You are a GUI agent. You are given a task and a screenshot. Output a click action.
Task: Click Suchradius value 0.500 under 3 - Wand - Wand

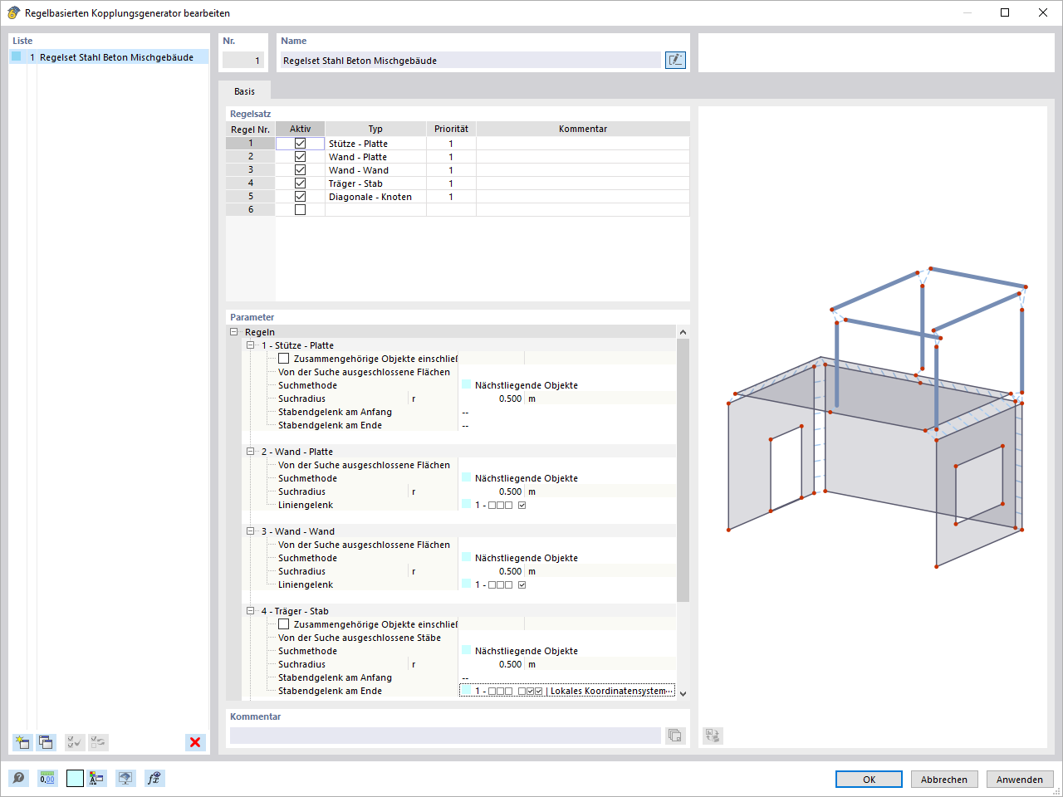click(x=510, y=571)
